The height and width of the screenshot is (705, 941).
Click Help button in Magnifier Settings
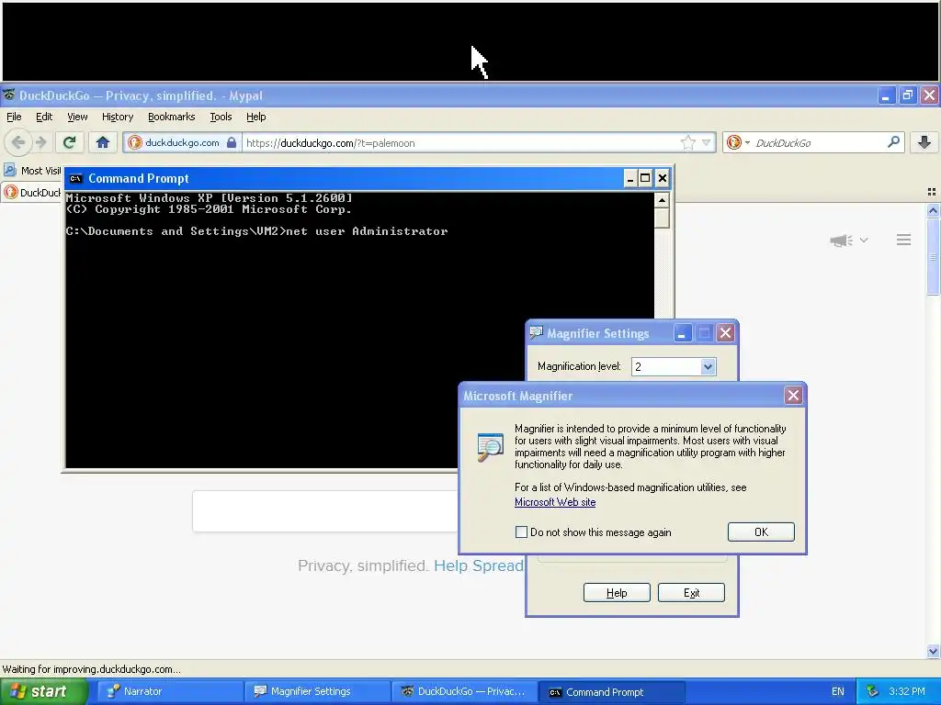coord(617,593)
